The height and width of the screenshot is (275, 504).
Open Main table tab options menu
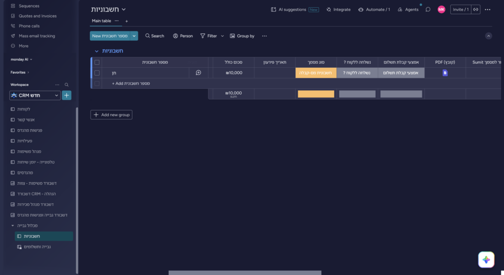point(117,21)
